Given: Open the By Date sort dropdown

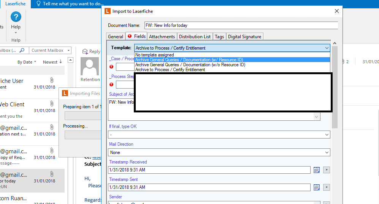Looking at the screenshot, I should point(27,62).
